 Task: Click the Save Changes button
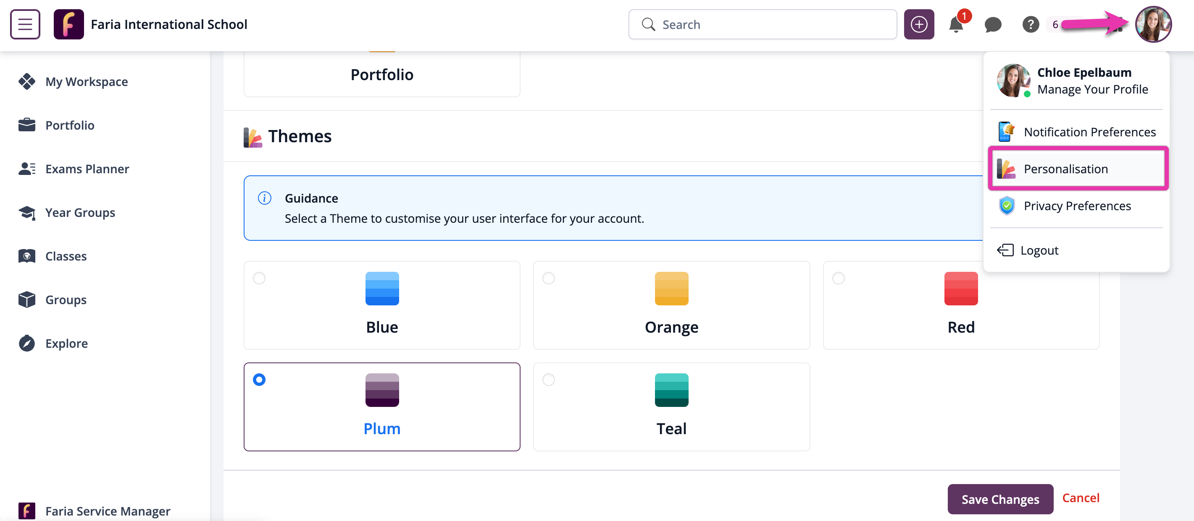[x=1000, y=499]
